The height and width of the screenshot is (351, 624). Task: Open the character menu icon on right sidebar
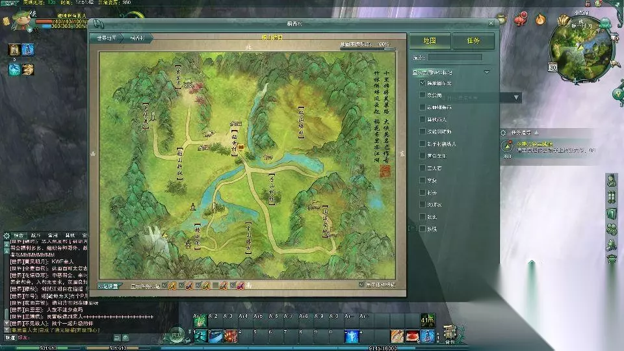(x=611, y=180)
